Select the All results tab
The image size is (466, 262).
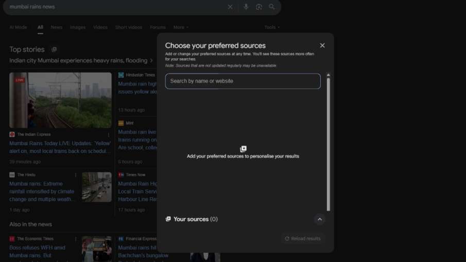click(x=40, y=27)
